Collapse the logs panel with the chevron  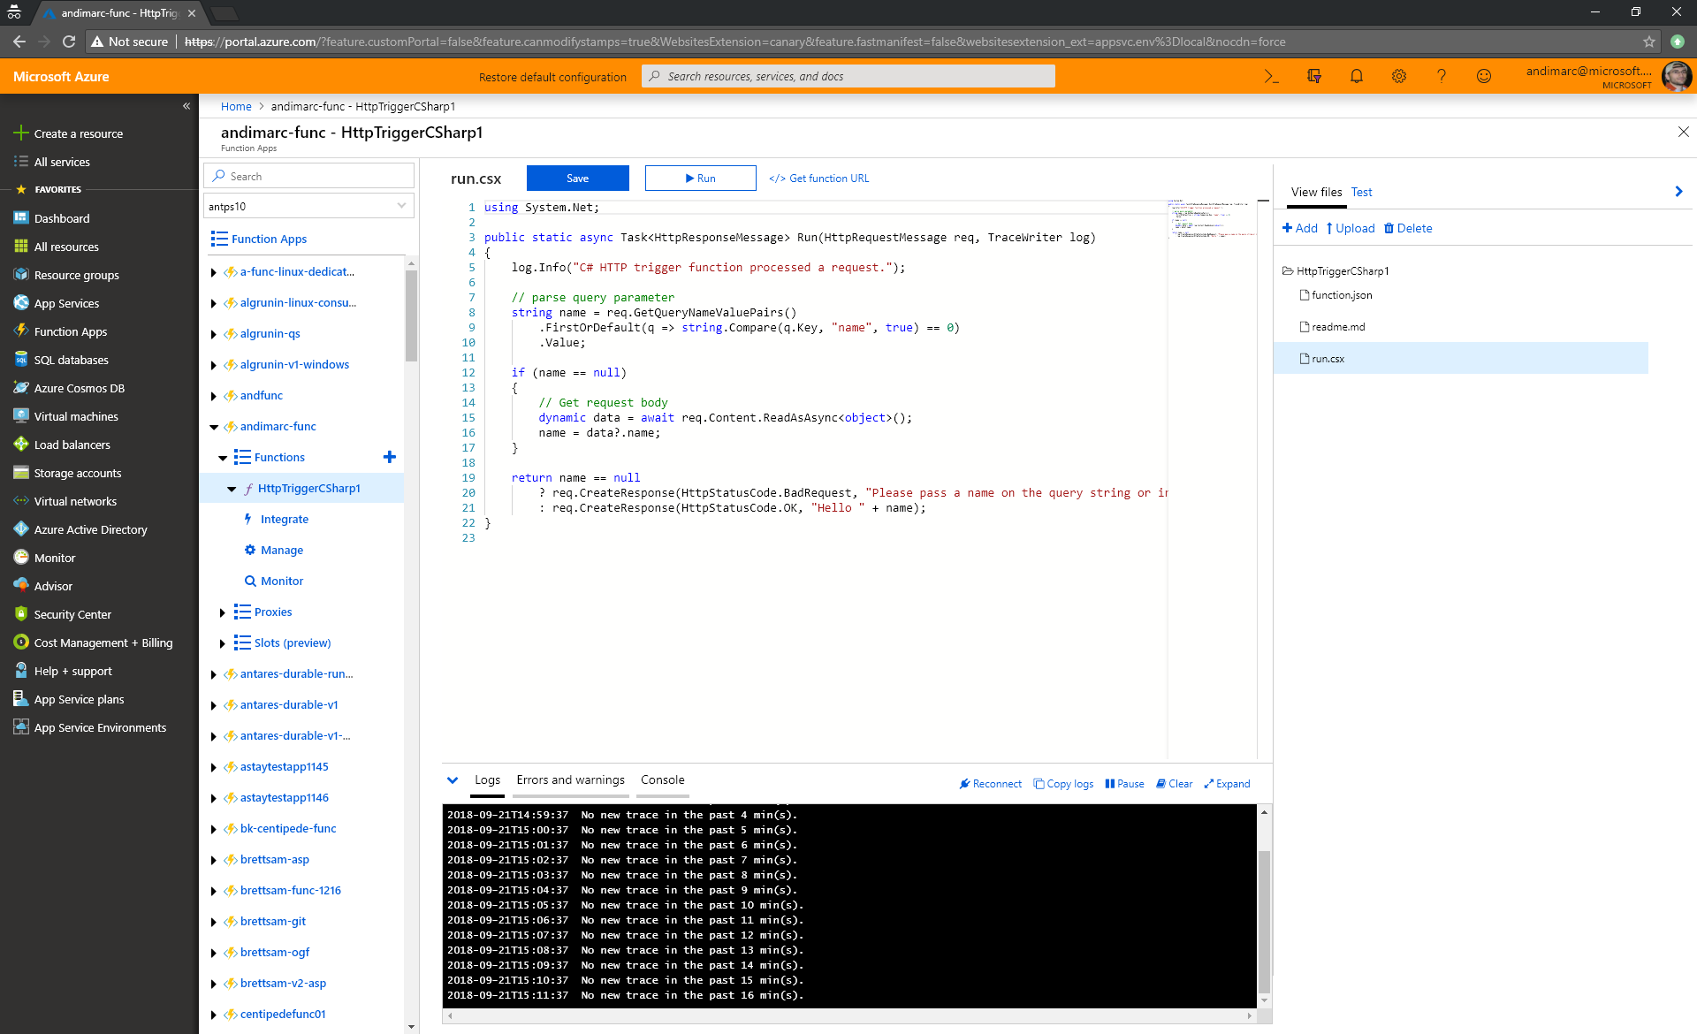[x=453, y=780]
